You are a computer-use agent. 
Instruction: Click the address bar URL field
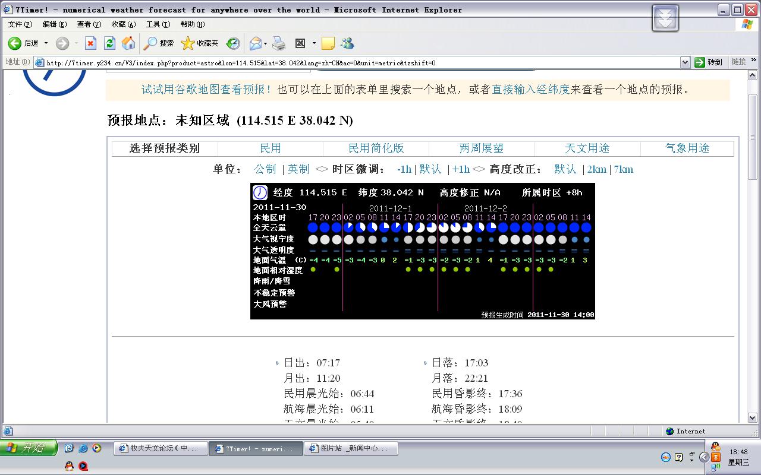357,62
